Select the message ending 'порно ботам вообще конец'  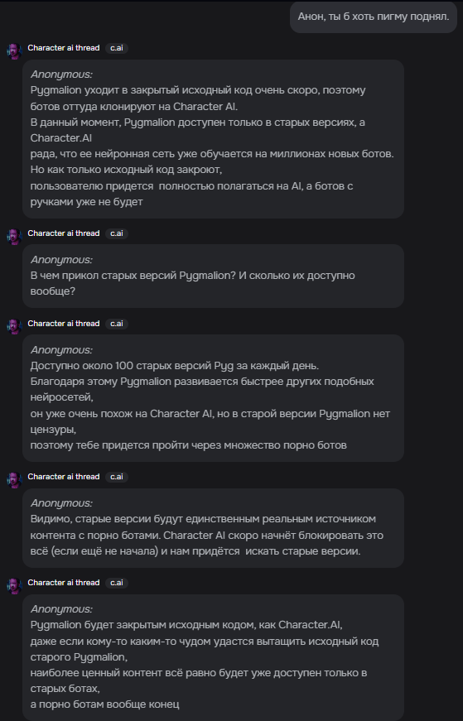(x=213, y=657)
